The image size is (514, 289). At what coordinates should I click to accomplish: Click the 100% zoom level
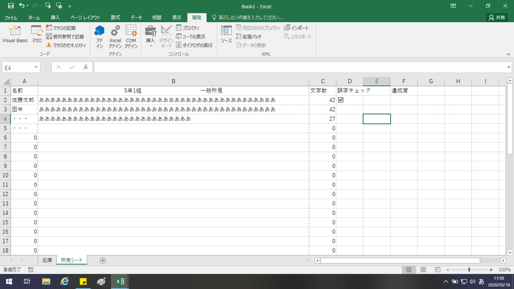tap(504, 270)
